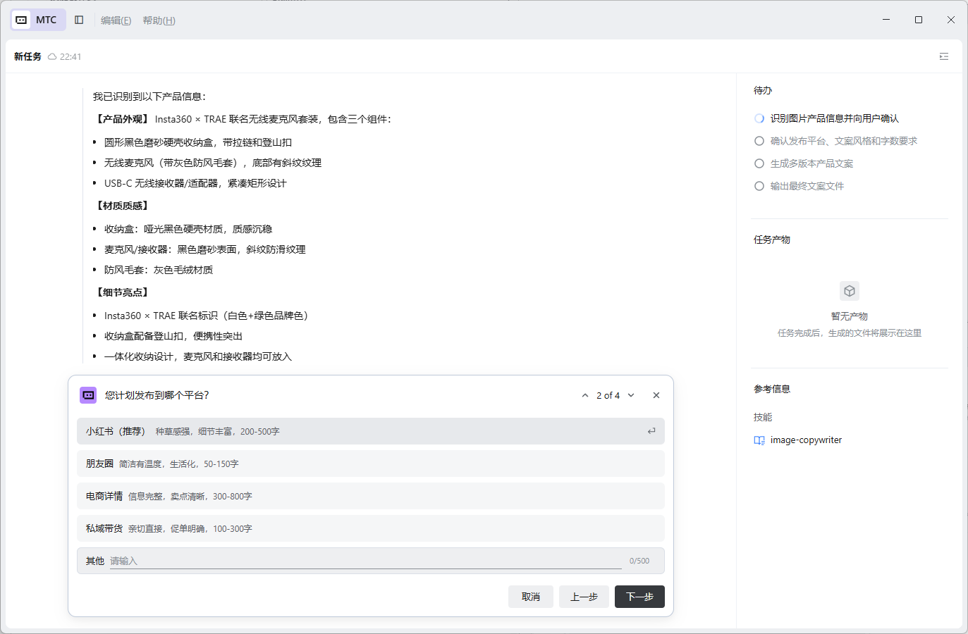Minimize the MTC window
Viewport: 968px width, 634px height.
point(886,20)
